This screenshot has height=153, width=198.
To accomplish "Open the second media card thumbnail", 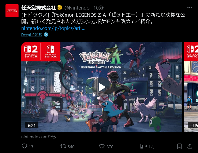I will pos(191,87).
